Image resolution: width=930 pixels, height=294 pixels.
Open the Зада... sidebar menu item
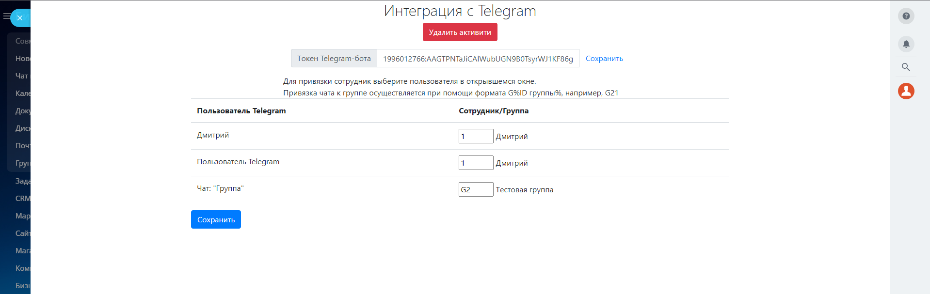point(22,181)
